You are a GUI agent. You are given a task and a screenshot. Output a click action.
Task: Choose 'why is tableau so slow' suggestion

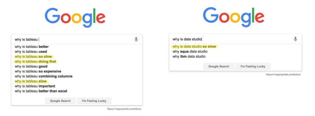(x=33, y=56)
